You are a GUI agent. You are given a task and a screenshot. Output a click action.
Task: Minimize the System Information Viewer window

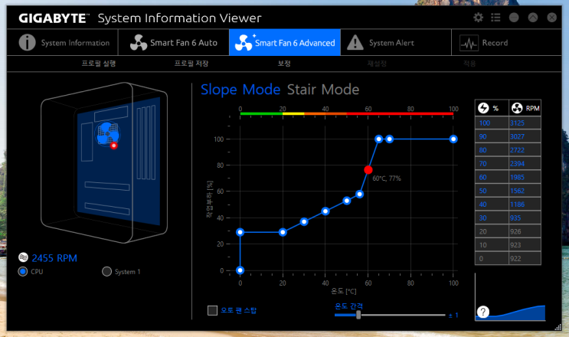coord(514,18)
